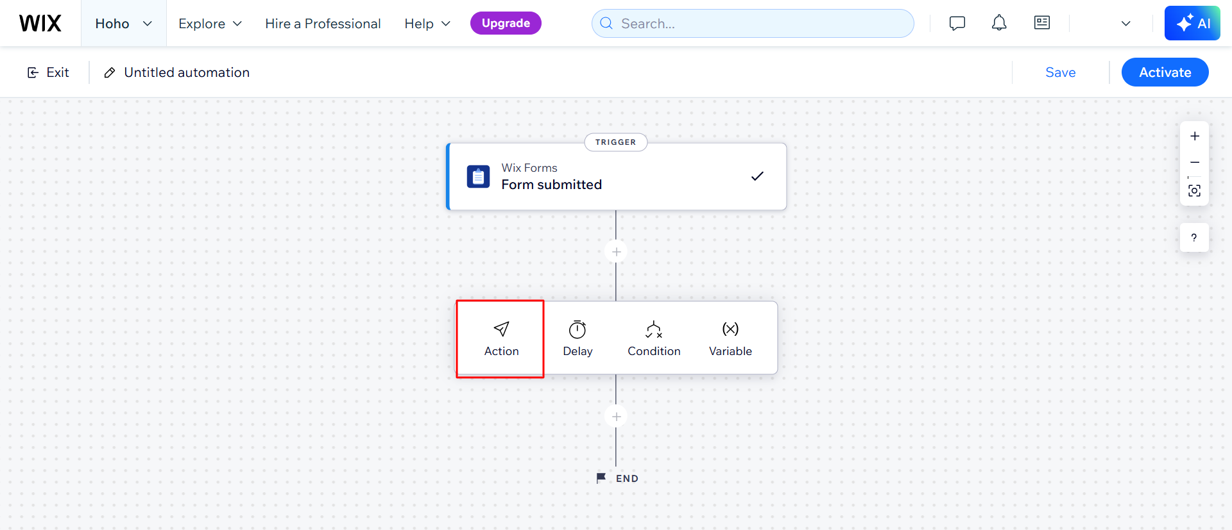Image resolution: width=1232 pixels, height=530 pixels.
Task: Choose the Condition step icon
Action: coord(653,329)
